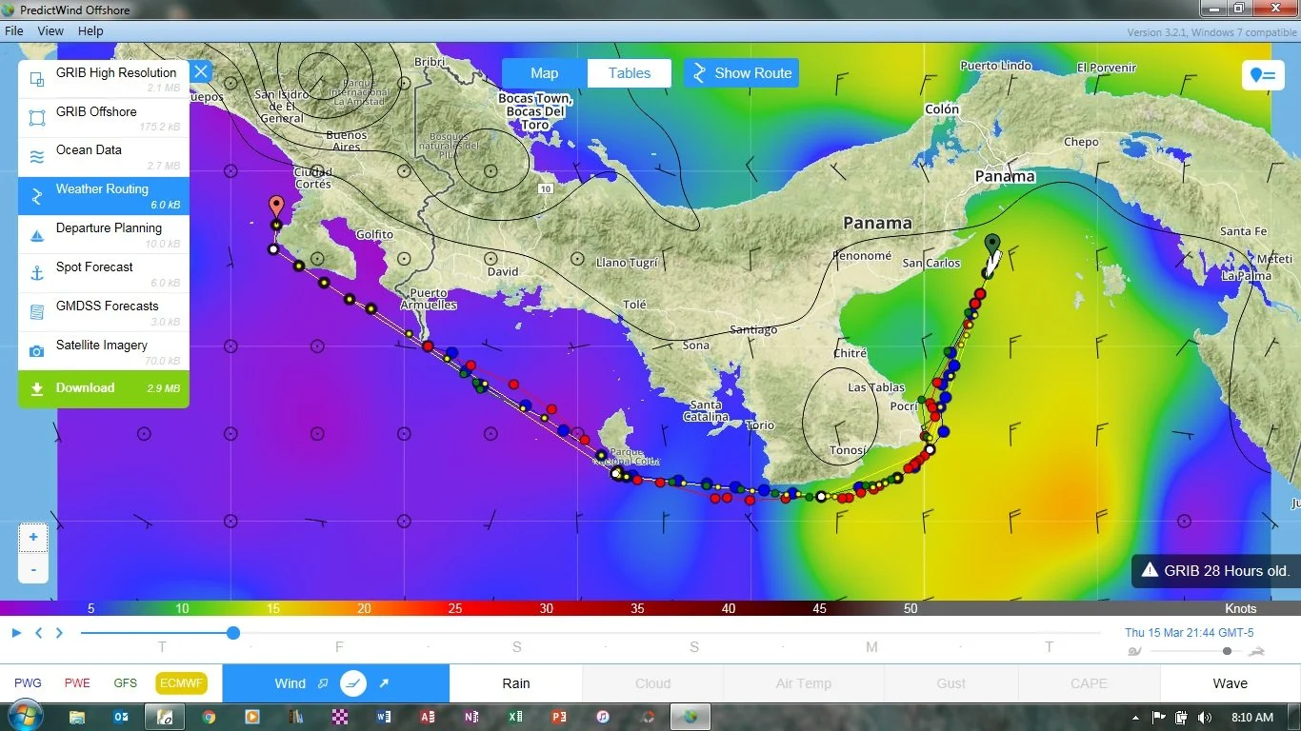Open the location marker menu icon
This screenshot has height=731, width=1301.
click(x=1263, y=75)
